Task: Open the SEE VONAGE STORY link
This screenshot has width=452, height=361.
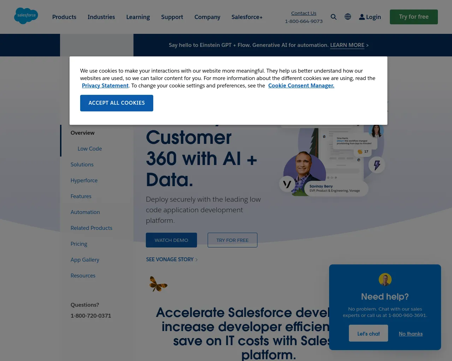Action: (172, 259)
